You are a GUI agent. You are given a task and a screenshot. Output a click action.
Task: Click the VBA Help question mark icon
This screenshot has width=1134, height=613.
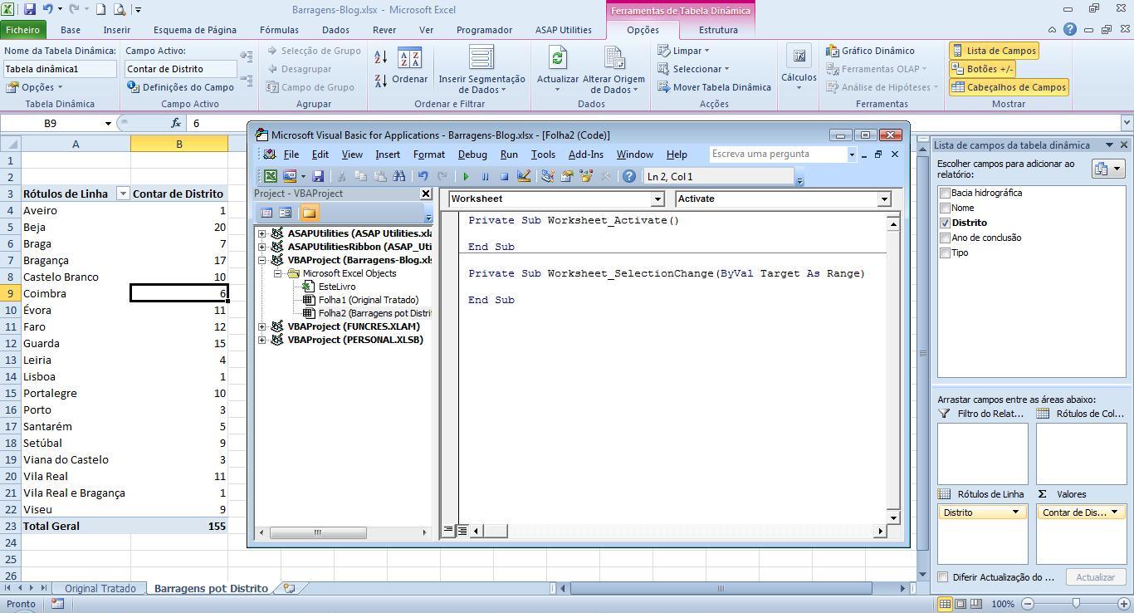629,176
